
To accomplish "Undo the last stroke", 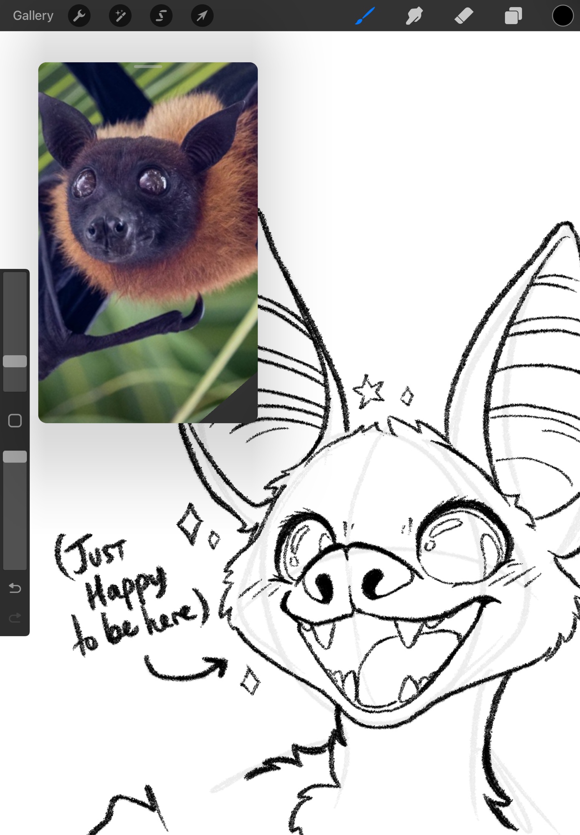I will [x=15, y=588].
